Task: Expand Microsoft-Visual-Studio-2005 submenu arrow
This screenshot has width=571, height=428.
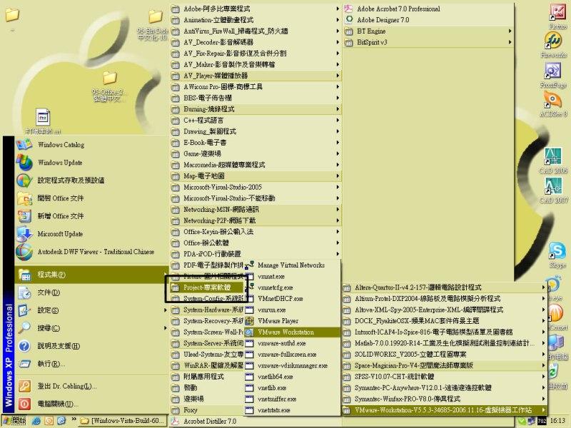Action: (x=338, y=187)
